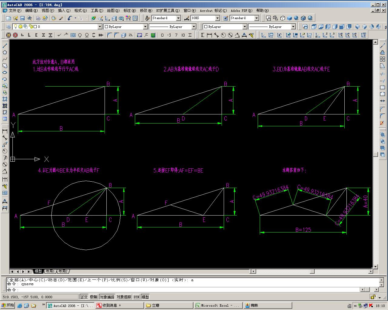The image size is (388, 310).
Task: Open the layer 0 dropdown list
Action: tap(100, 27)
